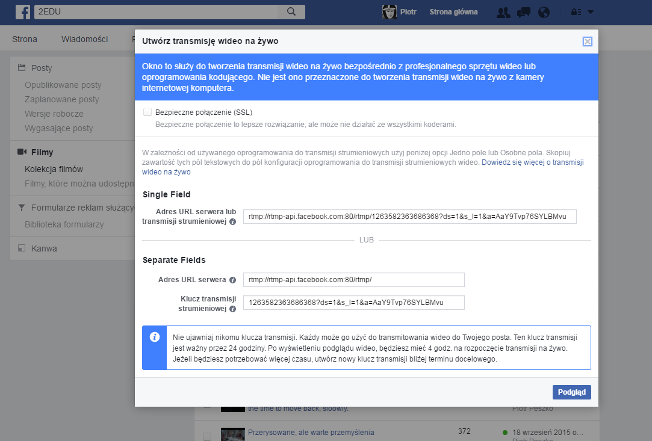Click the Formularze reklam funnel icon
The image size is (652, 441).
click(22, 207)
